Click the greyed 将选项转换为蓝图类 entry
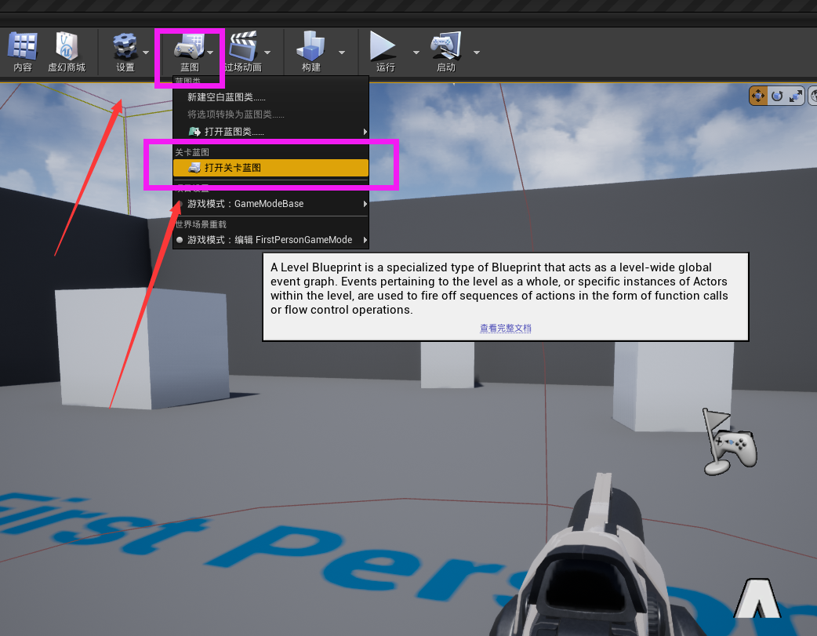 [x=271, y=114]
